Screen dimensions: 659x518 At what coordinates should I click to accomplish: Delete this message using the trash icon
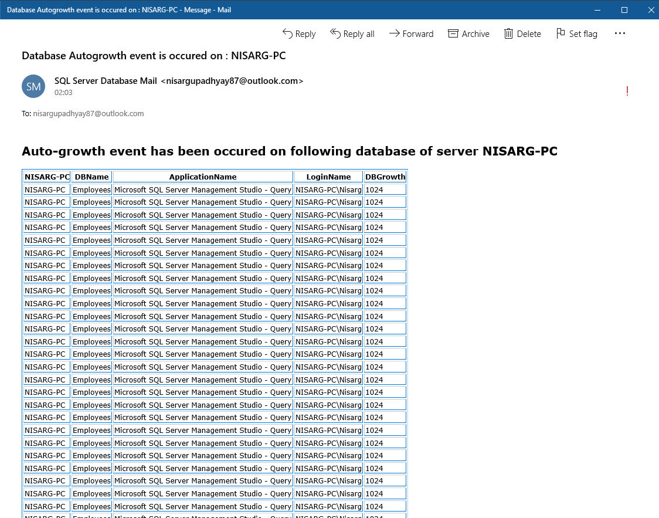click(508, 33)
